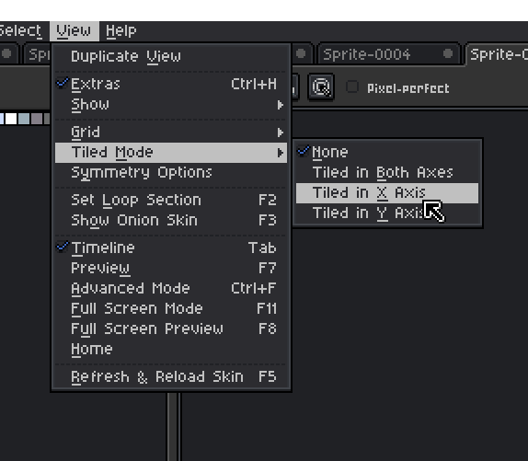The width and height of the screenshot is (528, 461).
Task: Pick the light blue-gray palette swatch
Action: coord(24,119)
